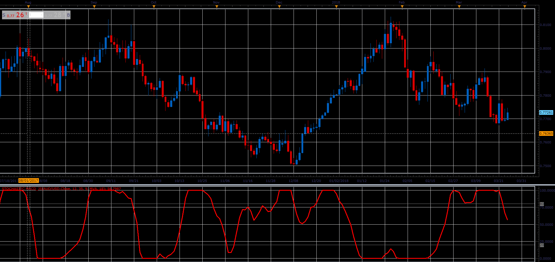Click the 2018 year marker triangle

(336, 7)
